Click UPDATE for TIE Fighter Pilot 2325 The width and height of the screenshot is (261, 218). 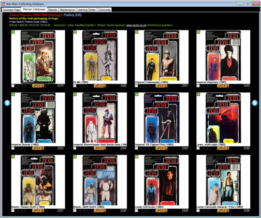pyautogui.click(x=161, y=148)
